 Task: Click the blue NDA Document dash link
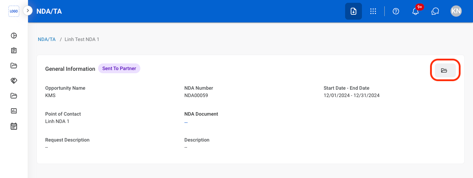click(x=186, y=122)
